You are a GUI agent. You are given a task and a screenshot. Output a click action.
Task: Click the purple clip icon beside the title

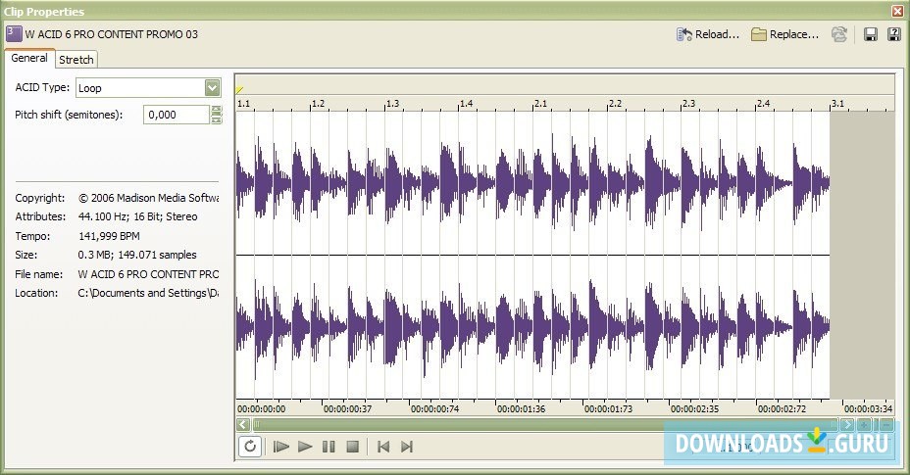14,33
